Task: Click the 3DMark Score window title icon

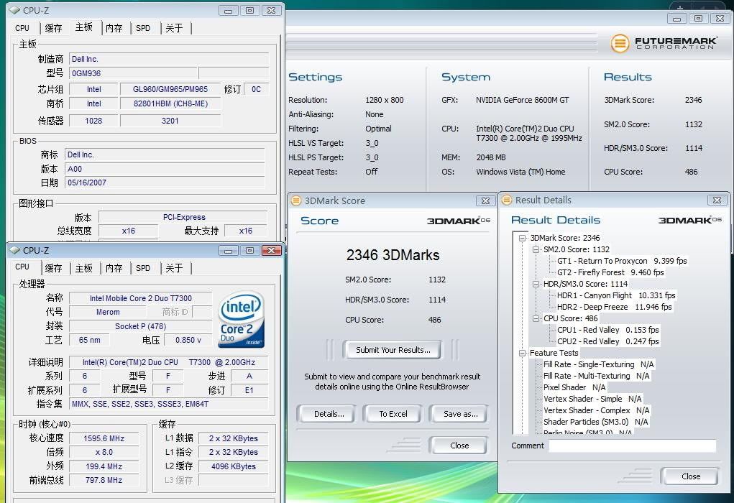Action: pos(295,201)
